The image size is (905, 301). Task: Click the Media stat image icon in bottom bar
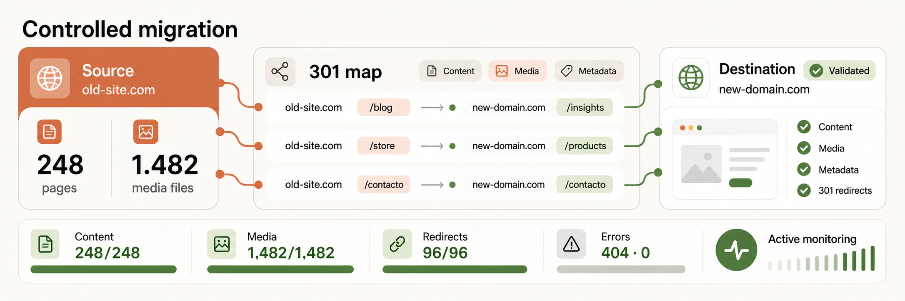[222, 244]
